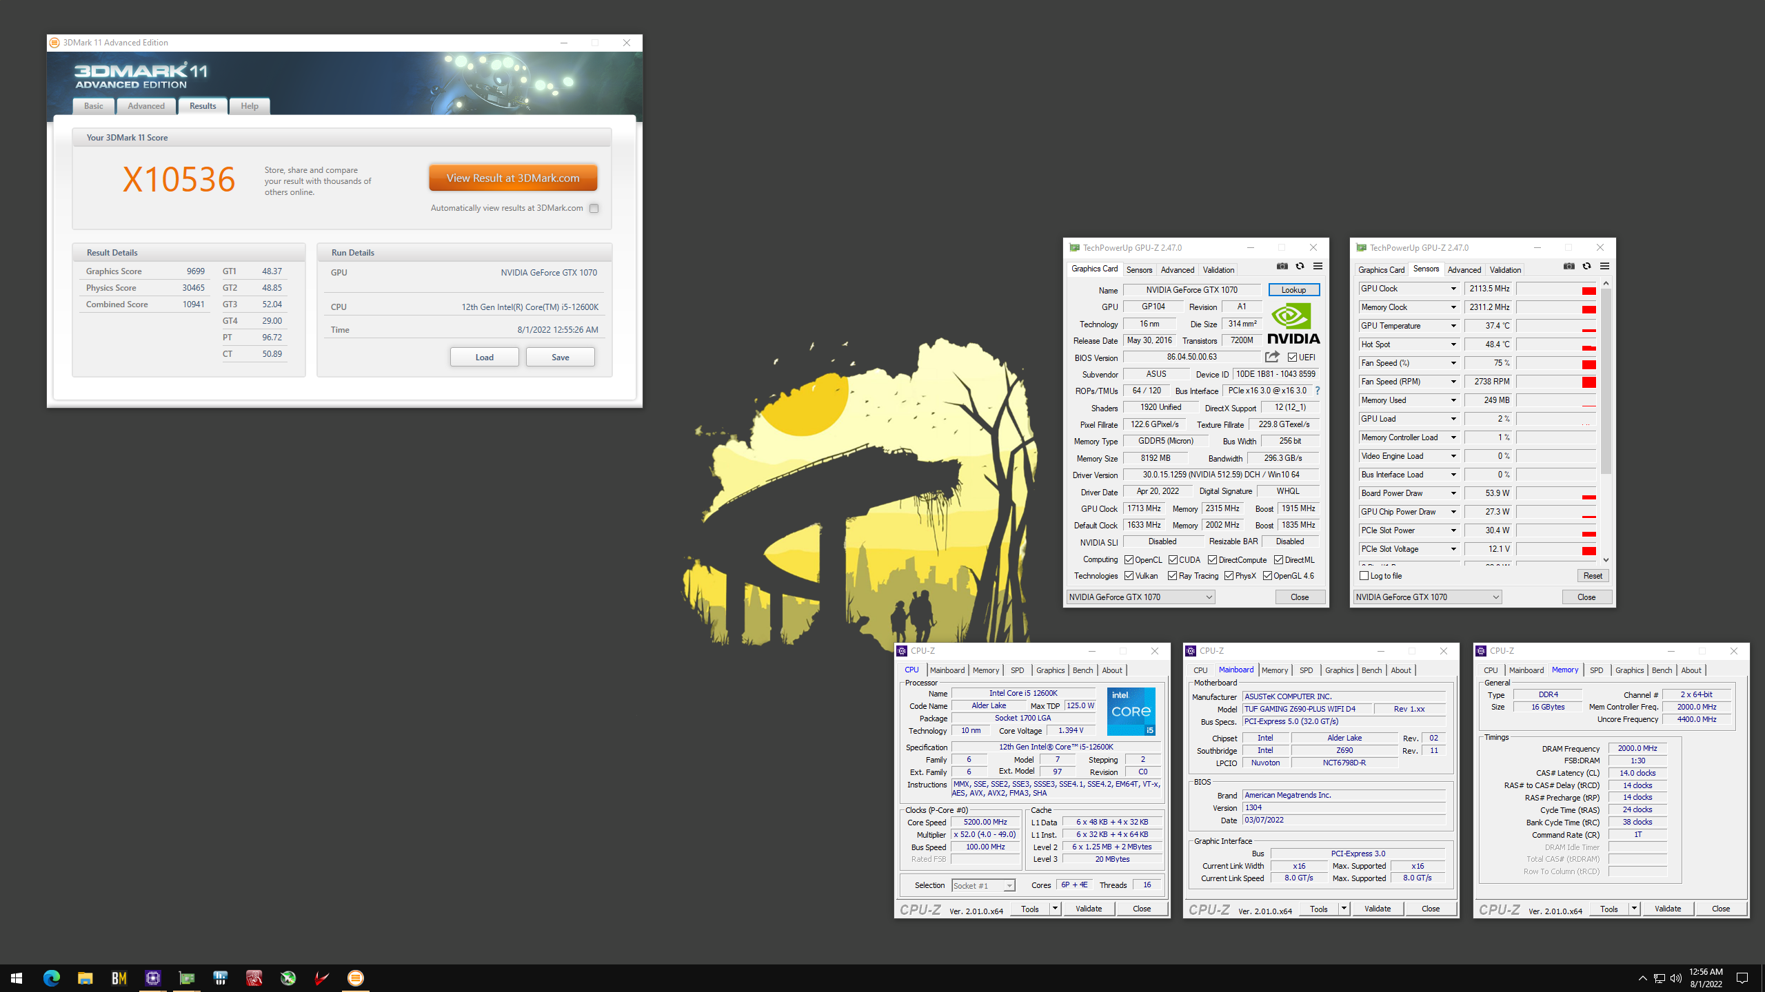Toggle the CUDA checkbox
The height and width of the screenshot is (992, 1765).
[x=1173, y=560]
